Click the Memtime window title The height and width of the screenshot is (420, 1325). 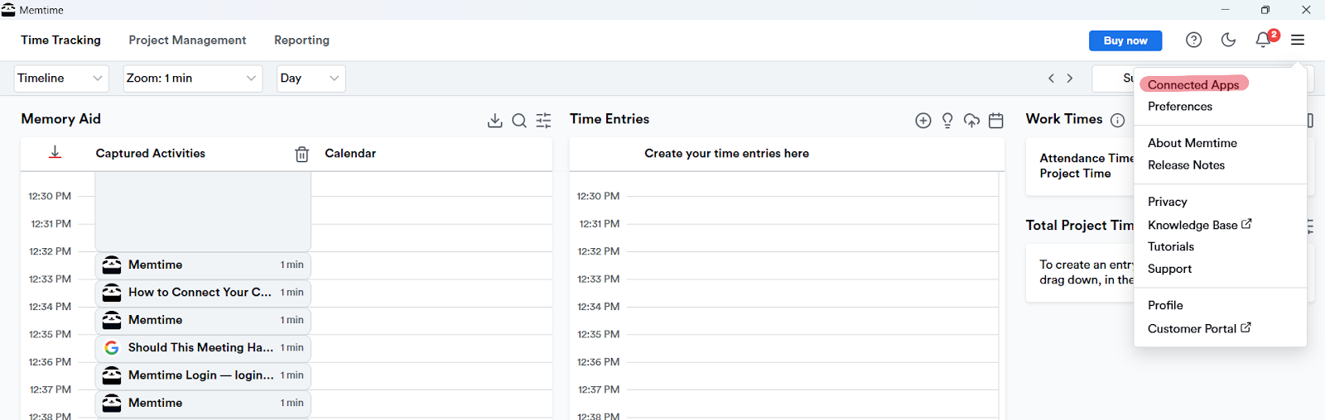41,10
